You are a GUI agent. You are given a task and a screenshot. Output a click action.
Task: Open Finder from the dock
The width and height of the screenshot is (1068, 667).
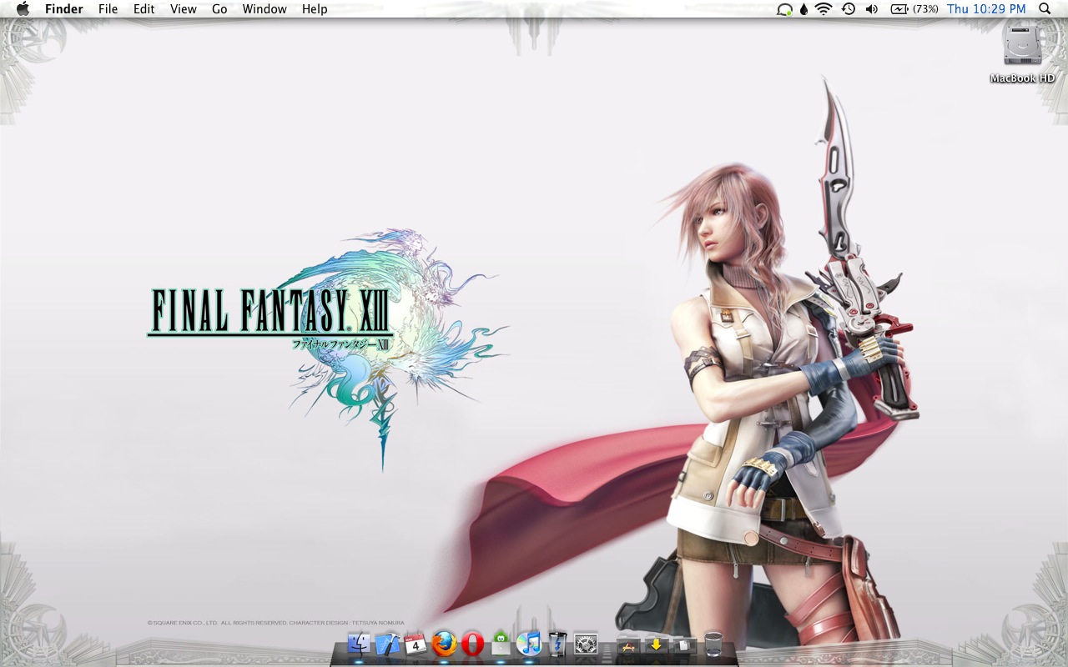click(359, 643)
